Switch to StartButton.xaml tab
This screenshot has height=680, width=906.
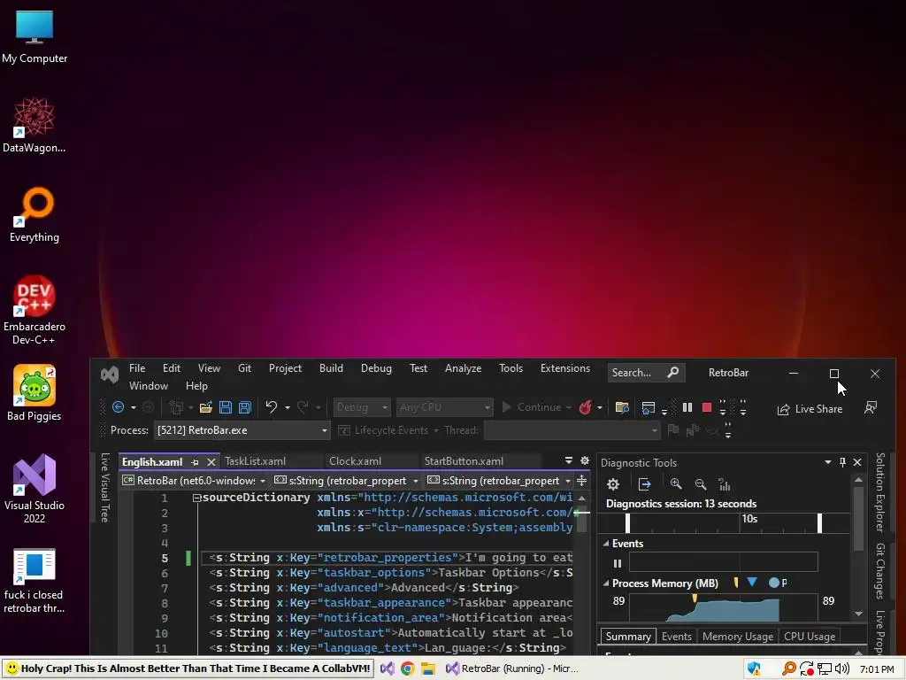(x=464, y=460)
